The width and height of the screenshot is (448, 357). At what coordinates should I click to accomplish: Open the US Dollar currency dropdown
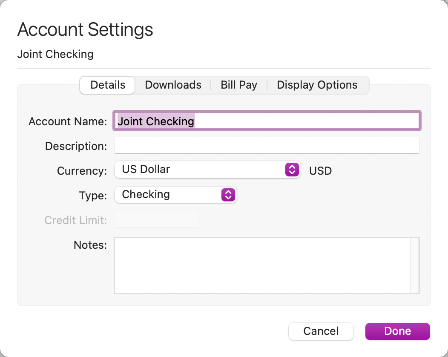(x=200, y=170)
